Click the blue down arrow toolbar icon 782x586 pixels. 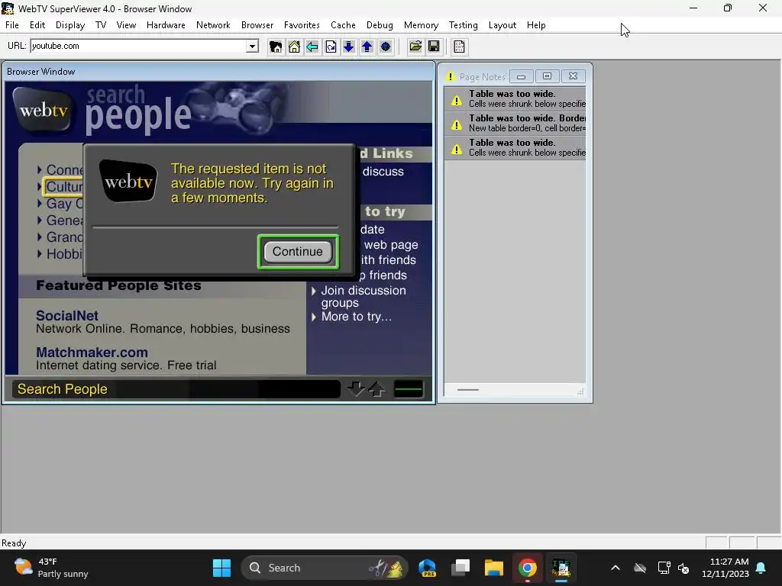point(348,47)
